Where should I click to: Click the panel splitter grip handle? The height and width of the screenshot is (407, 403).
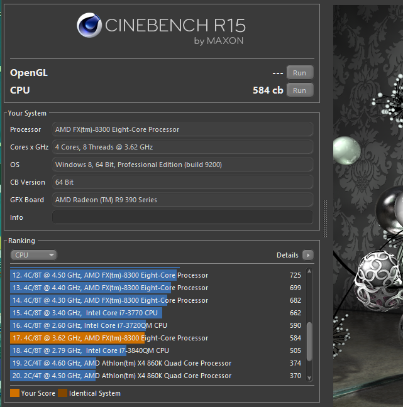(325, 219)
